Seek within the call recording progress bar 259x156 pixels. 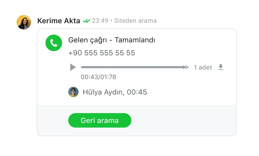click(x=132, y=67)
